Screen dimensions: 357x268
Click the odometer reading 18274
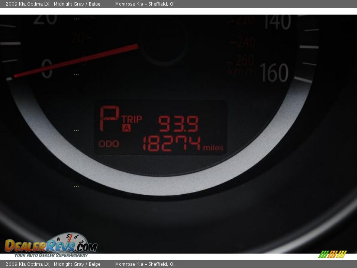172,144
